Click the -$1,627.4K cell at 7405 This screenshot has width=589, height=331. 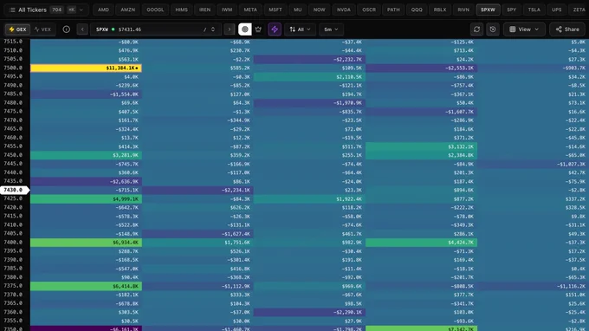pos(197,234)
